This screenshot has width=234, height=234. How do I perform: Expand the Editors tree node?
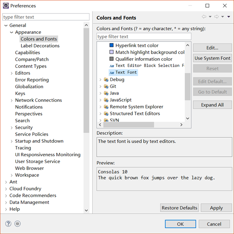12,73
